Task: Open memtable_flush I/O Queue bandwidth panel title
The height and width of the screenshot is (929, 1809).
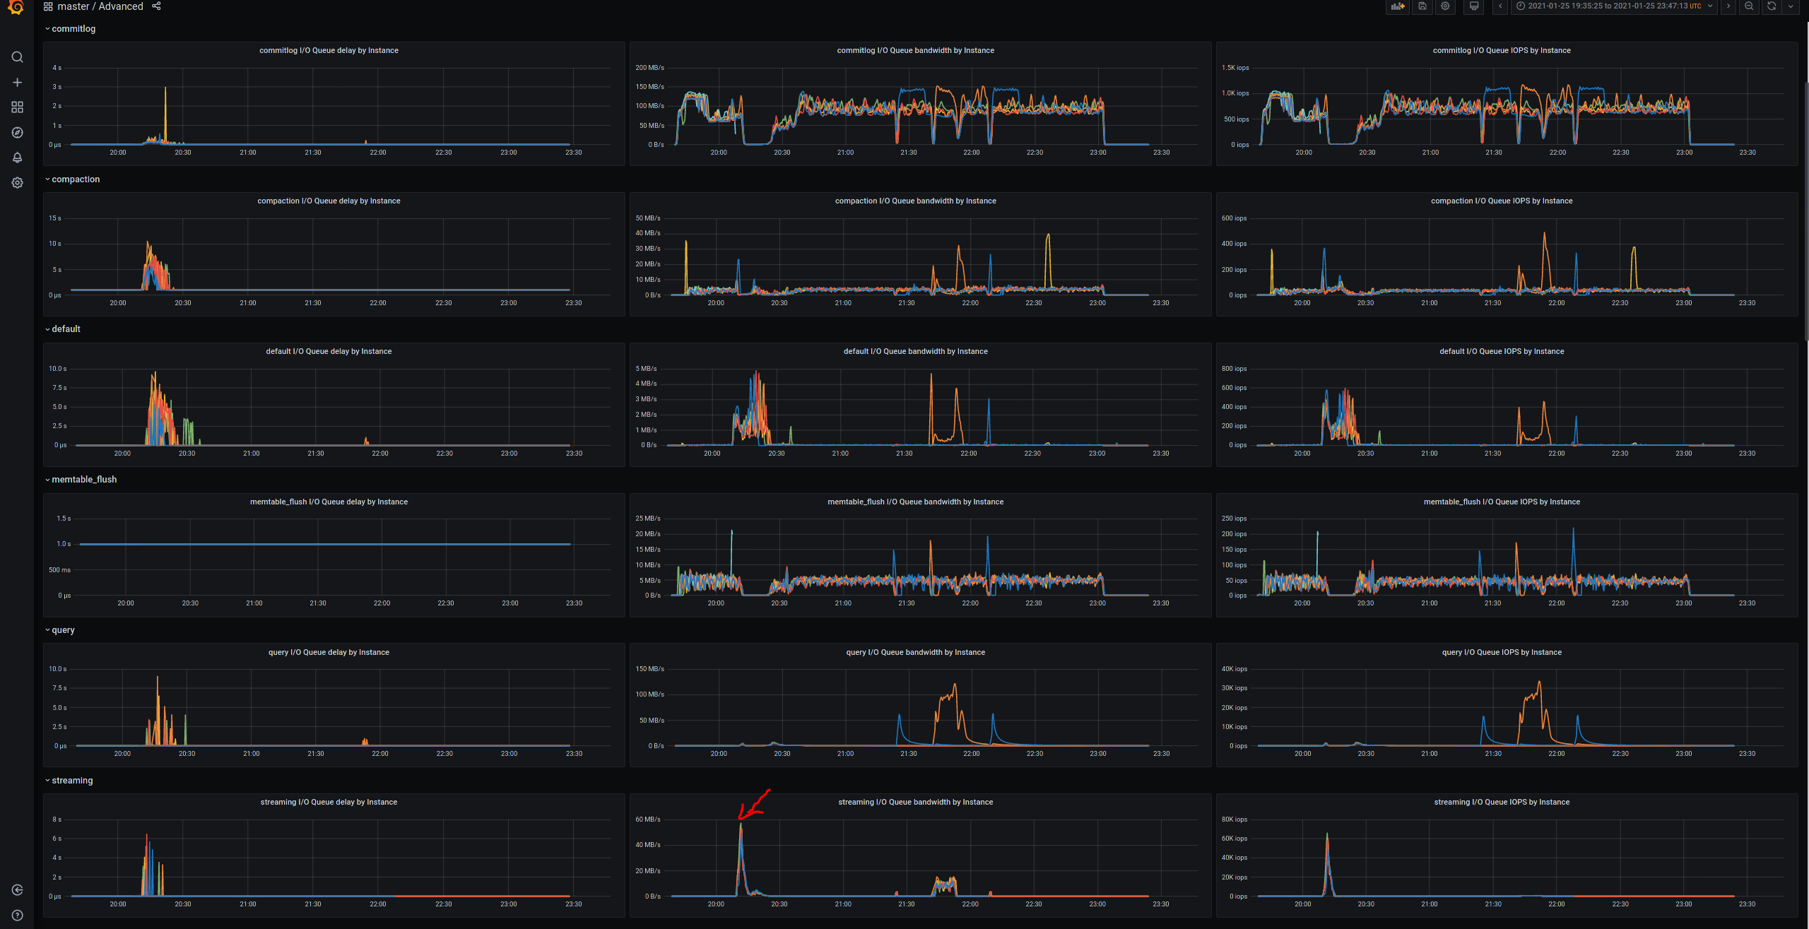Action: click(915, 502)
